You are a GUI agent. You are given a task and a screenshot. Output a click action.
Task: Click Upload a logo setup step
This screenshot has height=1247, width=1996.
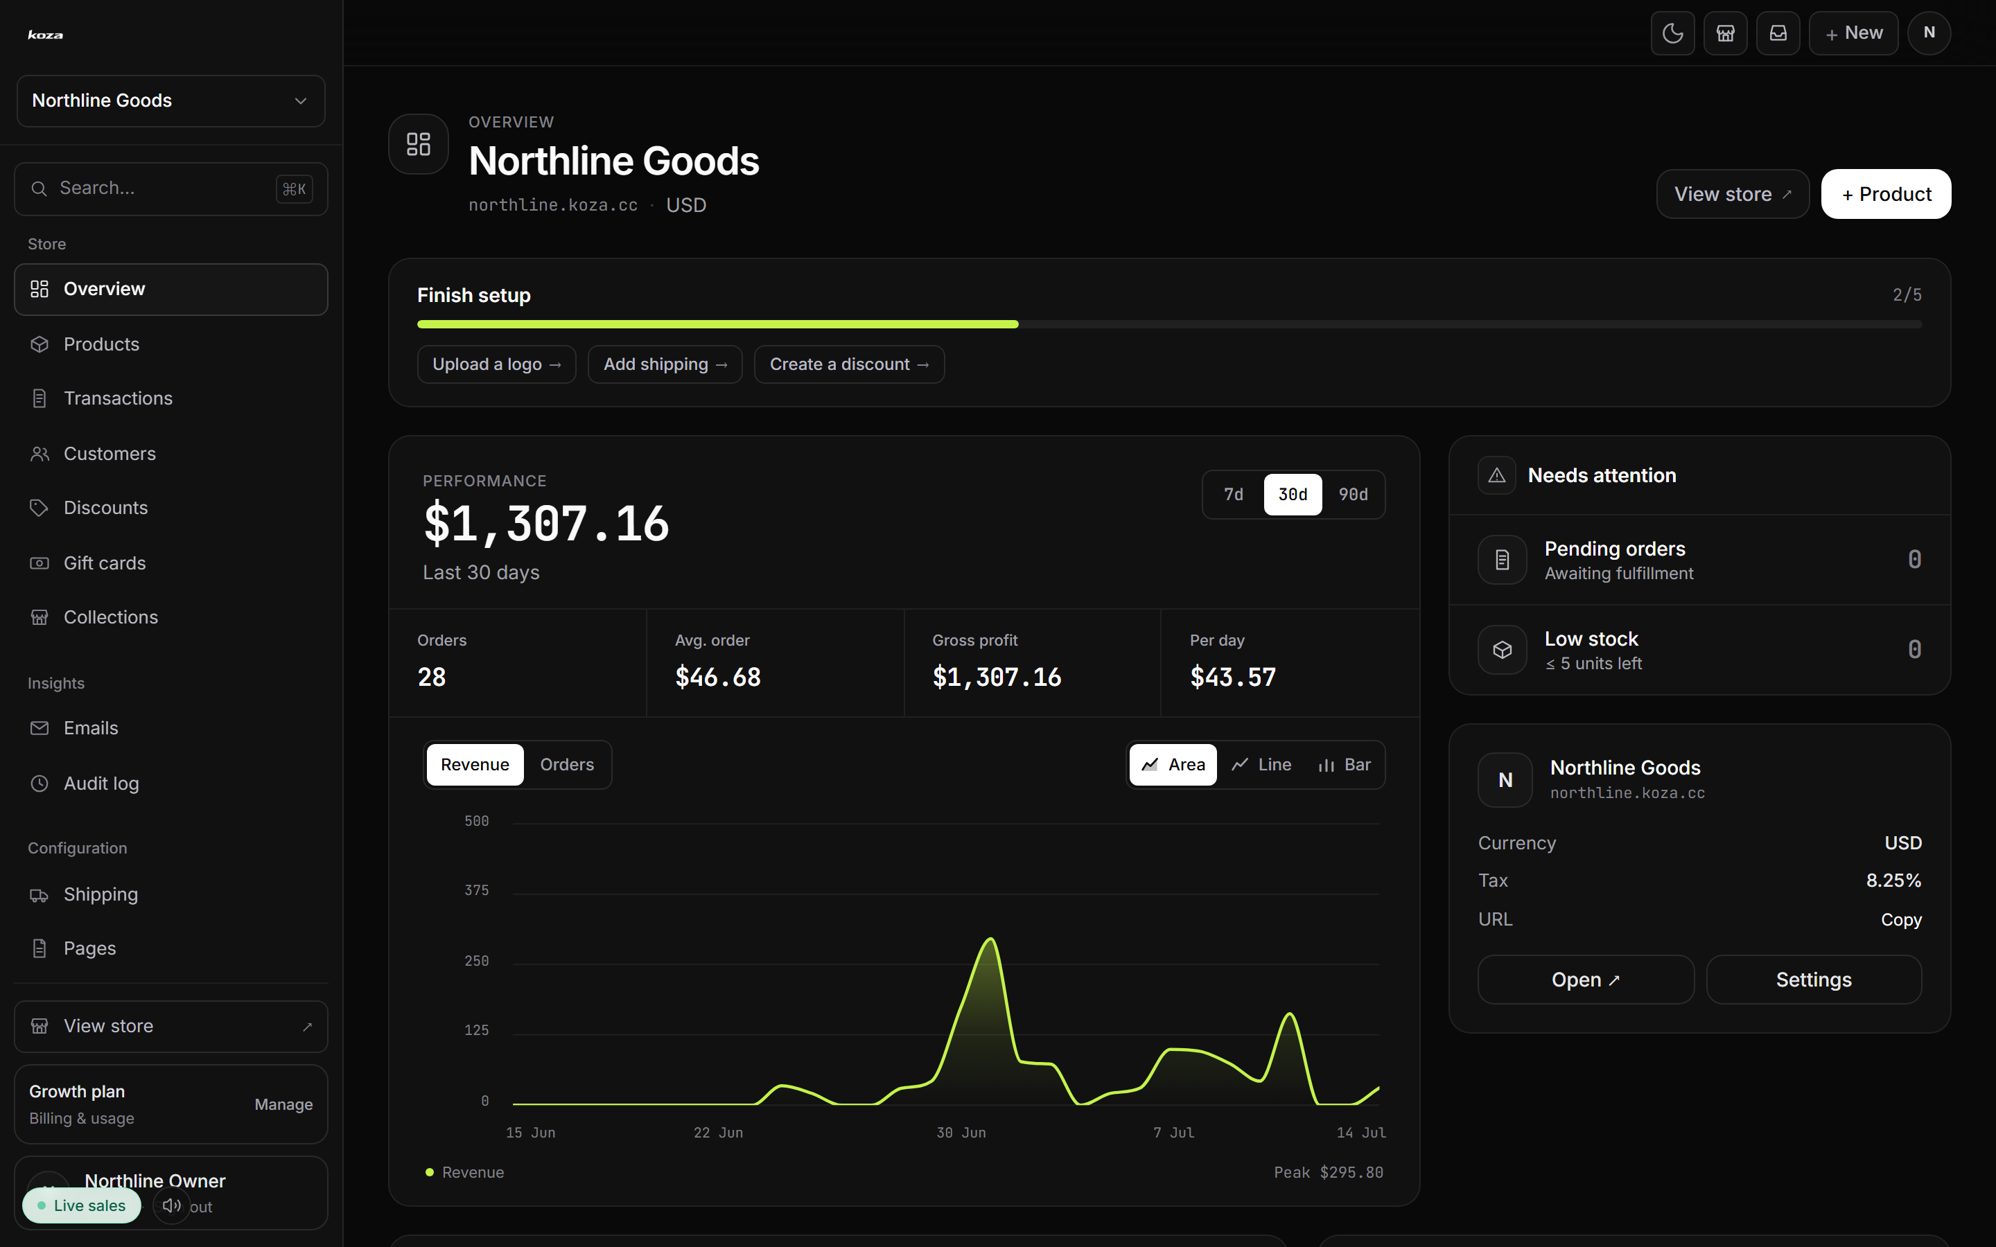[496, 364]
